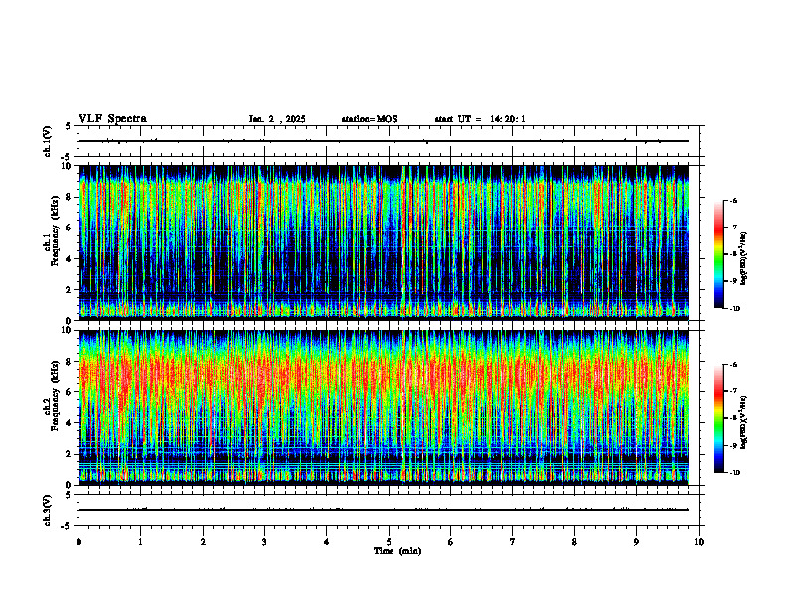
Task: Click the "-6" tick on ch.1 colorbar
Action: (734, 200)
